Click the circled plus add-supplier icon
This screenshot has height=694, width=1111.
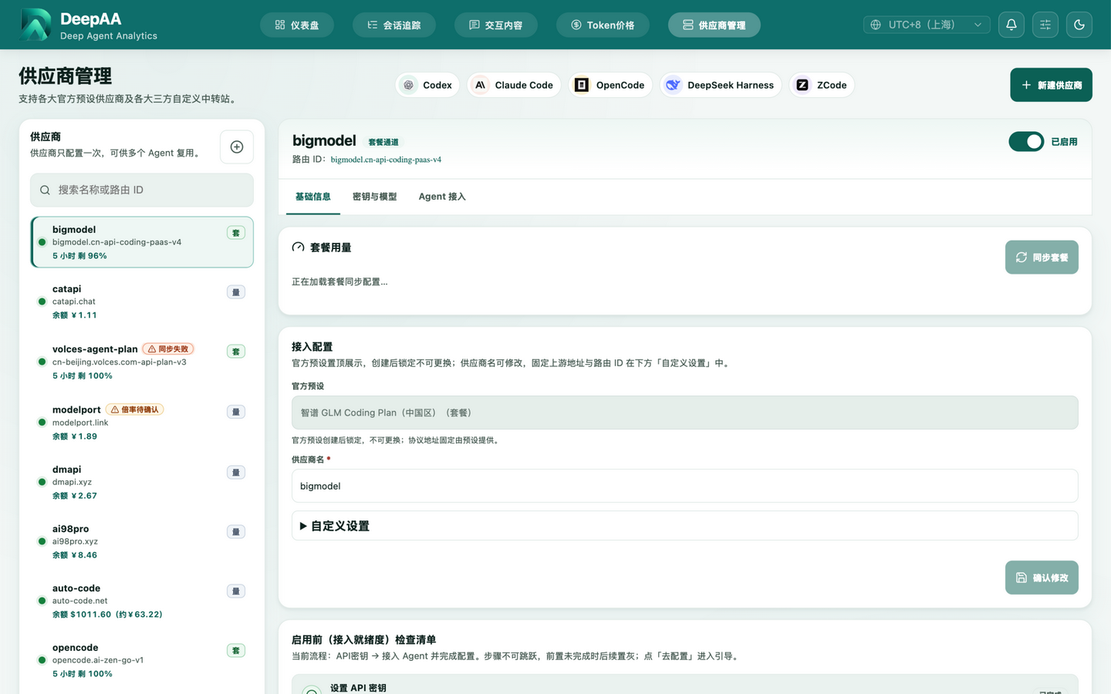(237, 147)
